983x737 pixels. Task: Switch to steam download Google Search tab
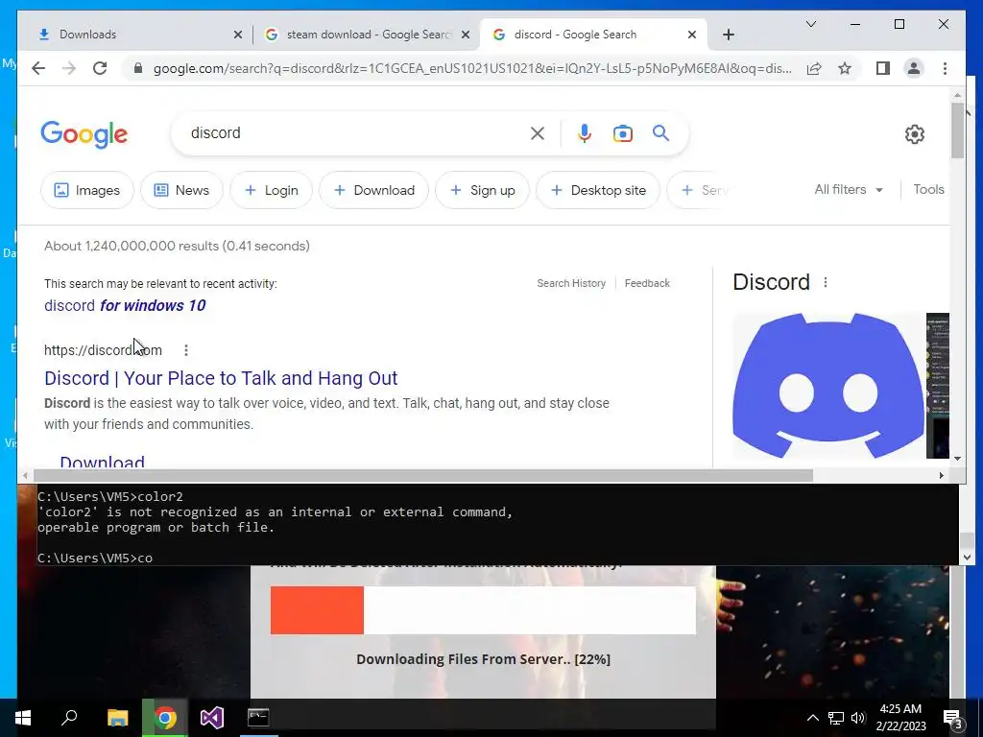pyautogui.click(x=367, y=35)
